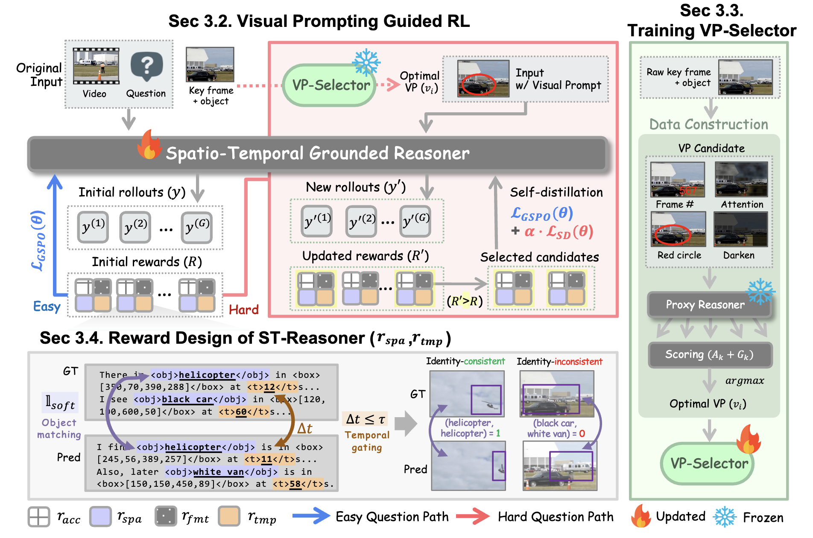Select the Red circle VP candidate thumbnail

678,229
